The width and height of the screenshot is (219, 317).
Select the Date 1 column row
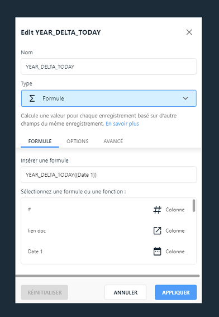(107, 252)
